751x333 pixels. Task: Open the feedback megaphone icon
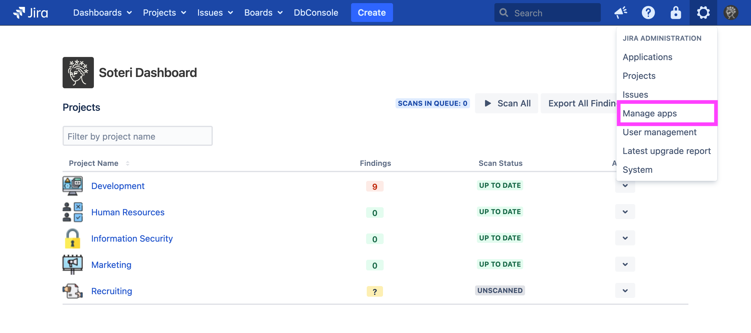[621, 13]
